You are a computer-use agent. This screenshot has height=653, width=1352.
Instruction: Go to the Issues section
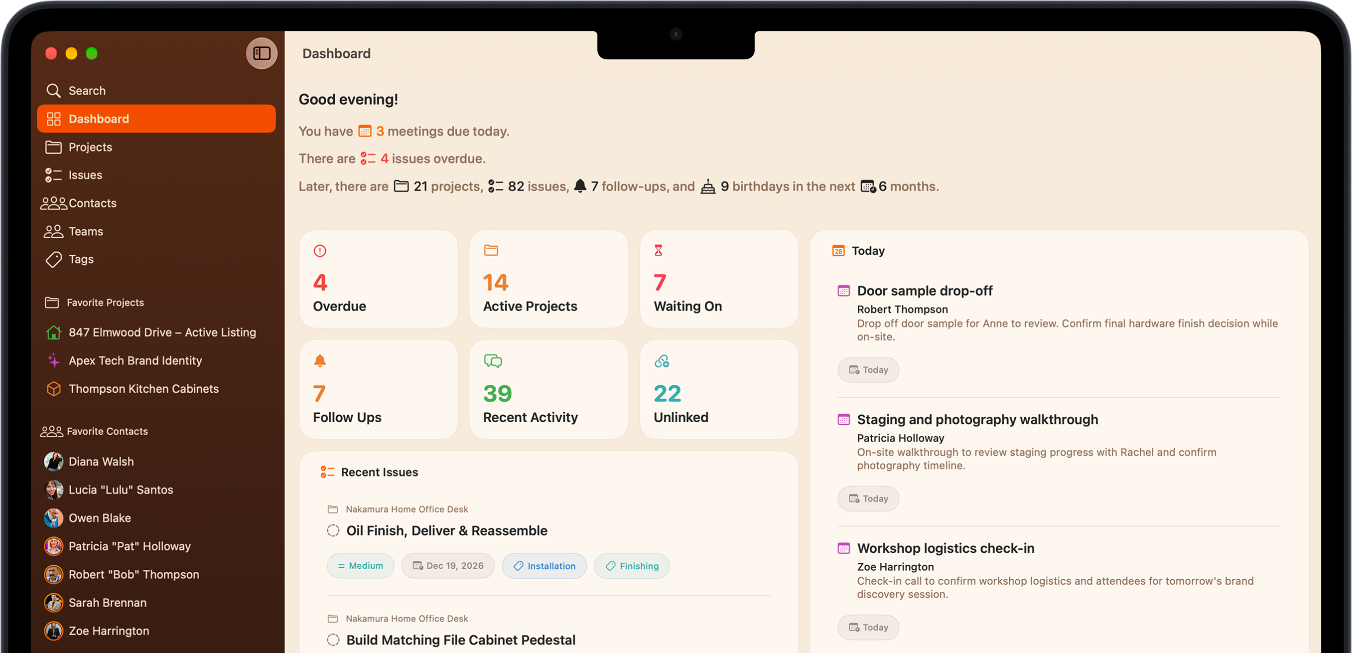156,175
